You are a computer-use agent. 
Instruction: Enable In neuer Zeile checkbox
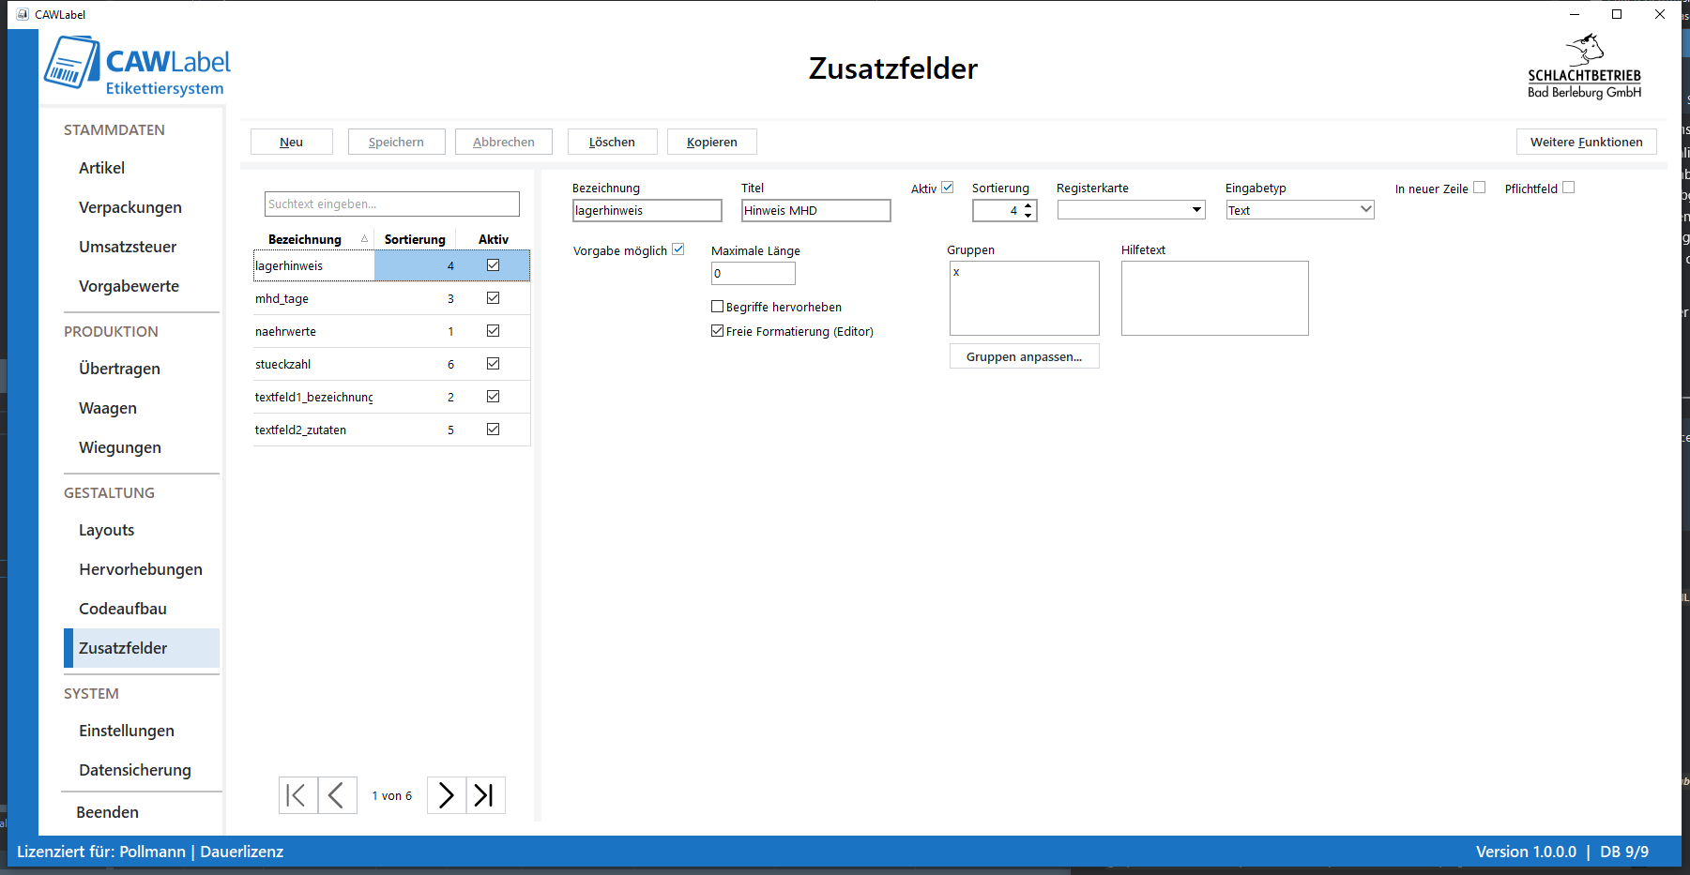(x=1480, y=188)
